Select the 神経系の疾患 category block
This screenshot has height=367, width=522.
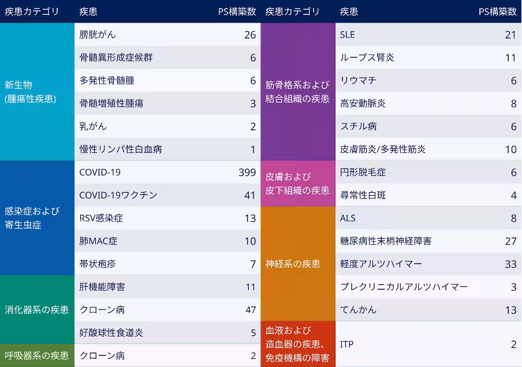297,264
